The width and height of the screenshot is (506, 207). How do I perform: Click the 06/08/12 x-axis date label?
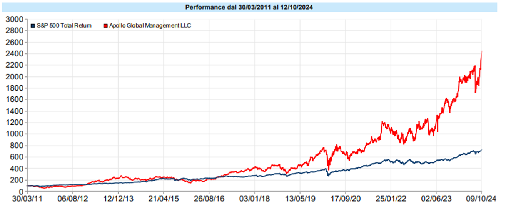(72, 200)
